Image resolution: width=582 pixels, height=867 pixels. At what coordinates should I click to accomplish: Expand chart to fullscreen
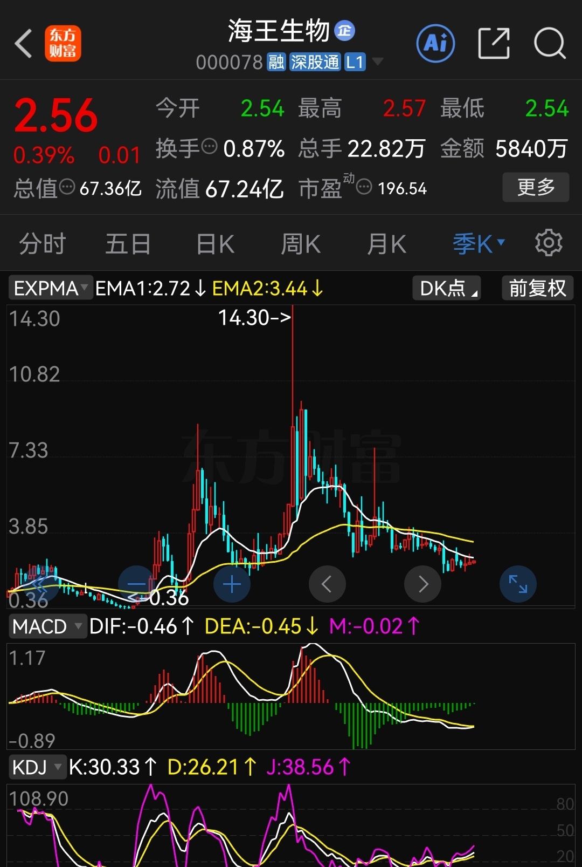(x=518, y=584)
